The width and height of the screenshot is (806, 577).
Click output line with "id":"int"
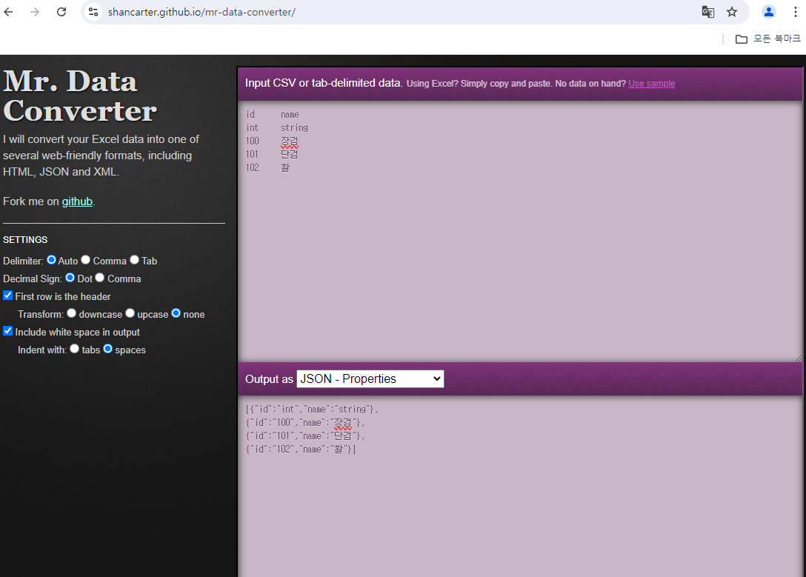click(x=312, y=409)
